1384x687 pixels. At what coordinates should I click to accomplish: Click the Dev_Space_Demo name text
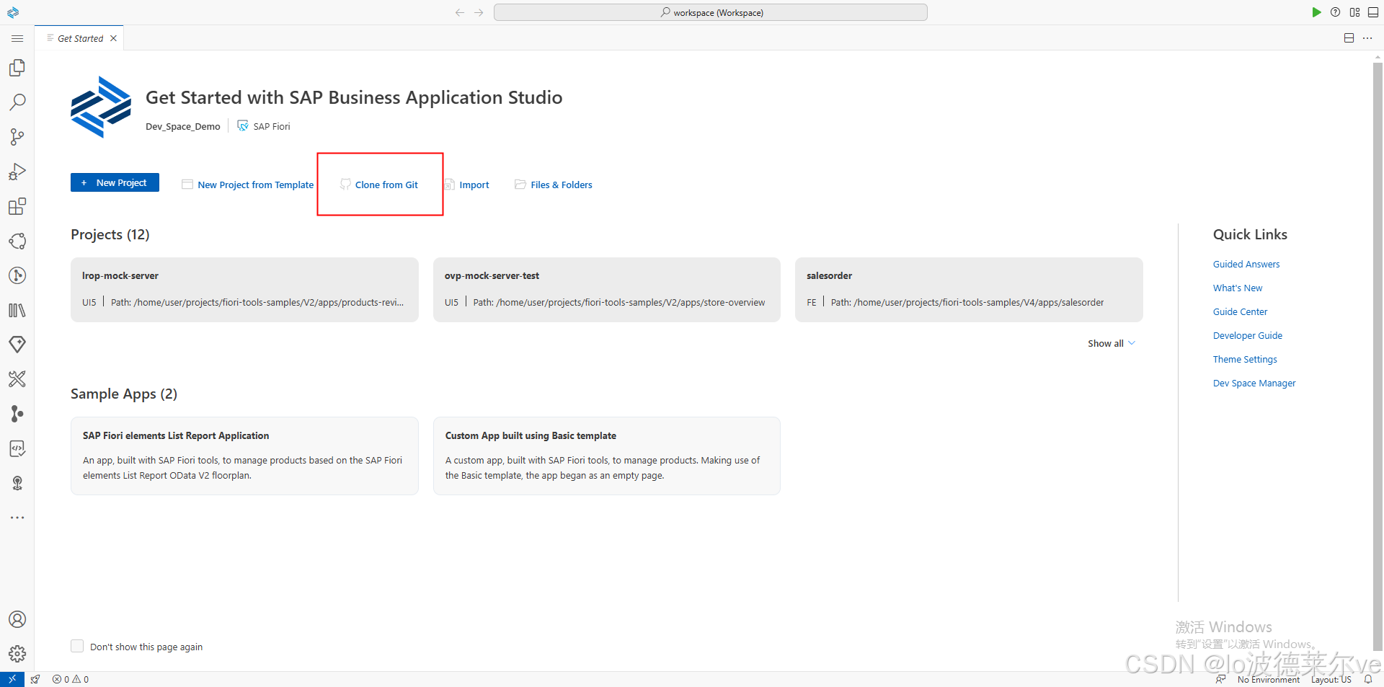pos(183,126)
